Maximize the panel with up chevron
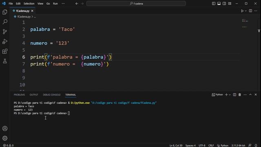 [250, 95]
